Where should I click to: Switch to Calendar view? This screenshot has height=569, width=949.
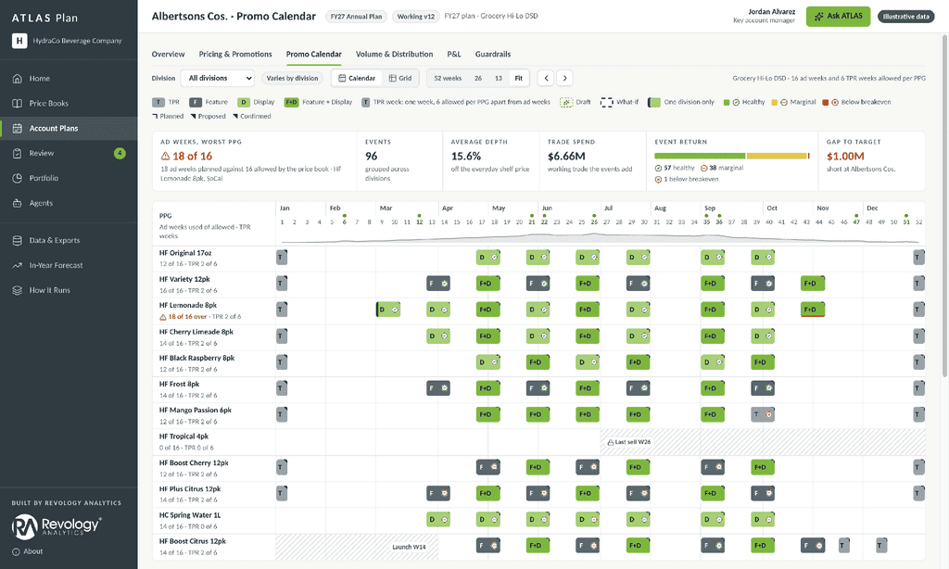coord(357,78)
